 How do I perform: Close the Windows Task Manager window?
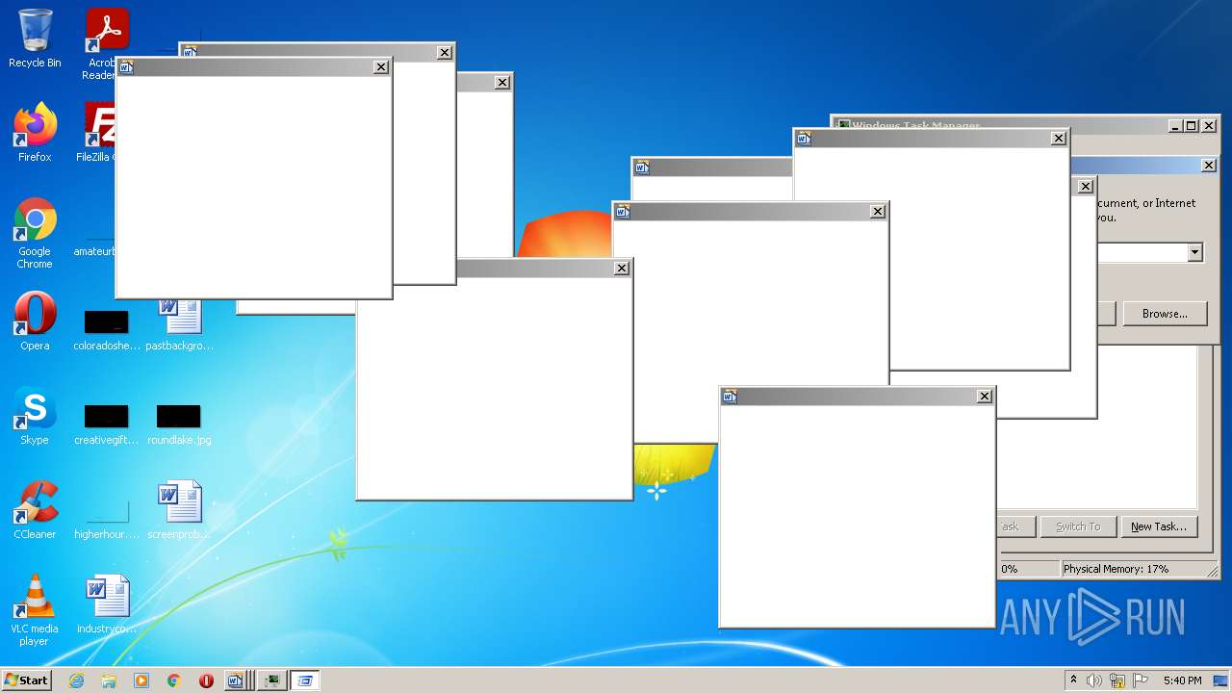pos(1209,126)
